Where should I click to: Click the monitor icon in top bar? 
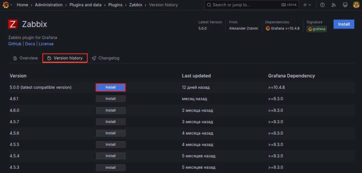pyautogui.click(x=345, y=5)
